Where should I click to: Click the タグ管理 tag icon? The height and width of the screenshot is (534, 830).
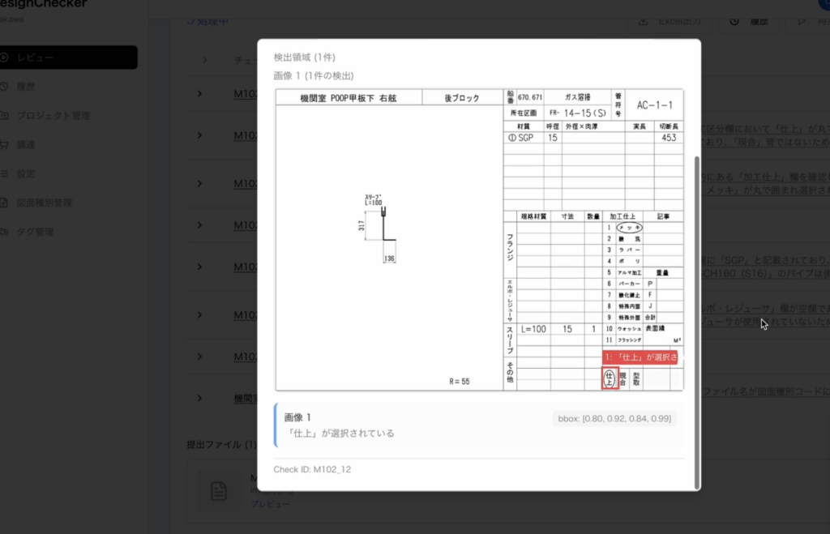pos(5,232)
